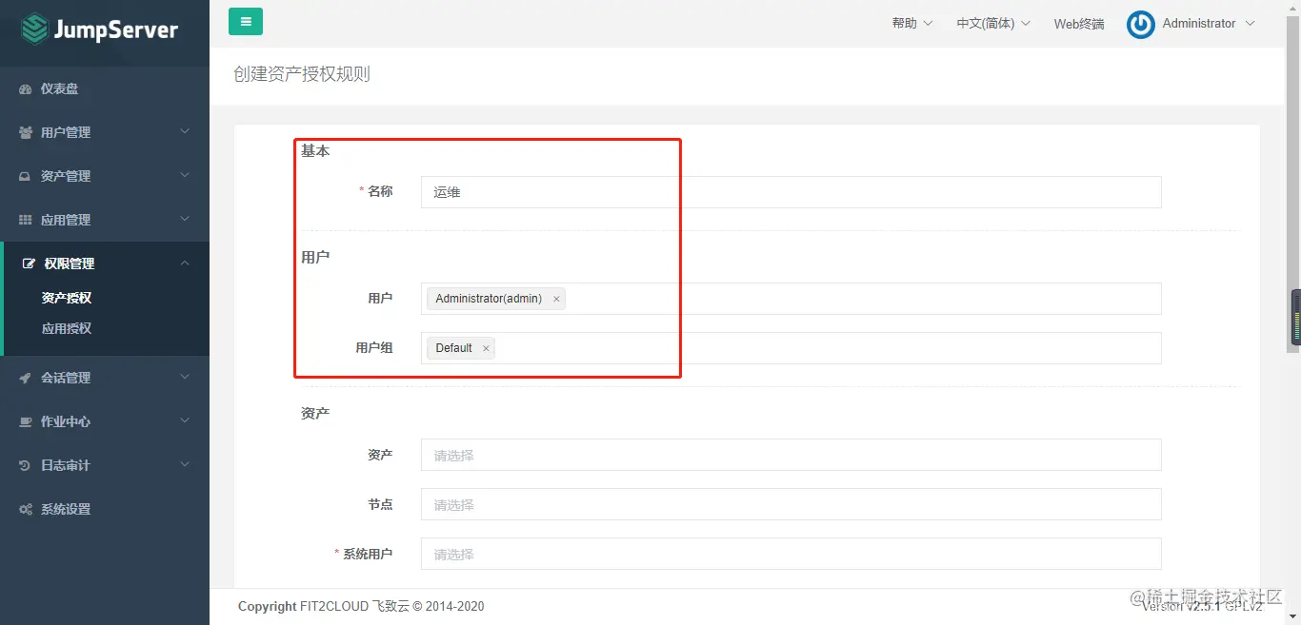
Task: Click the permission management edit icon
Action: click(x=30, y=264)
